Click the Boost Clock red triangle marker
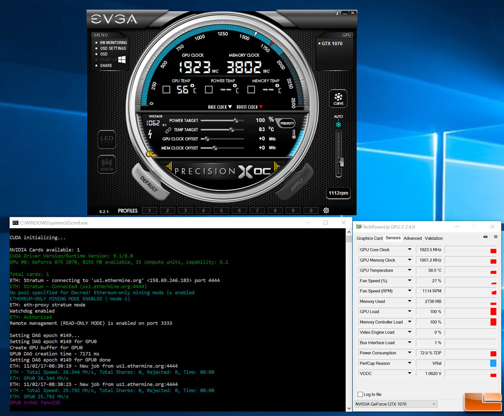Image resolution: width=504 pixels, height=416 pixels. (x=261, y=107)
